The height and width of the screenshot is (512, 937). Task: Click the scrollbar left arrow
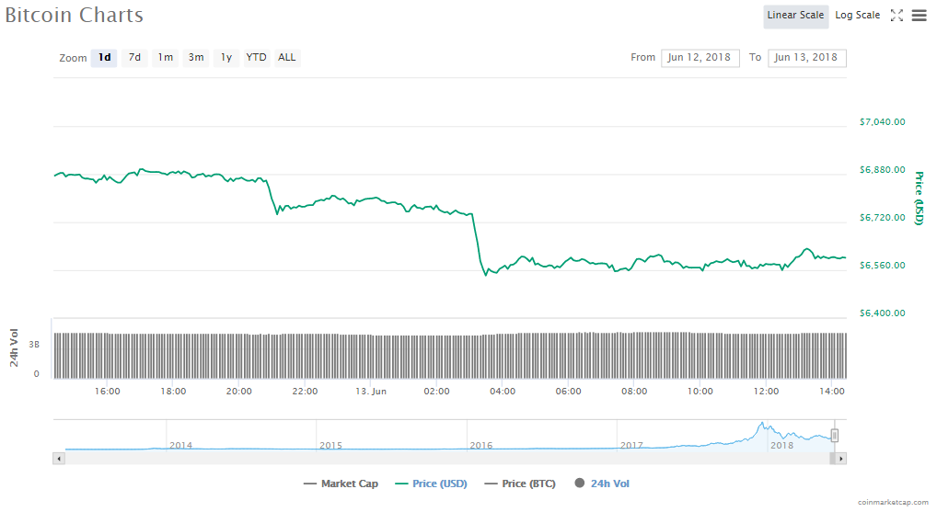60,458
